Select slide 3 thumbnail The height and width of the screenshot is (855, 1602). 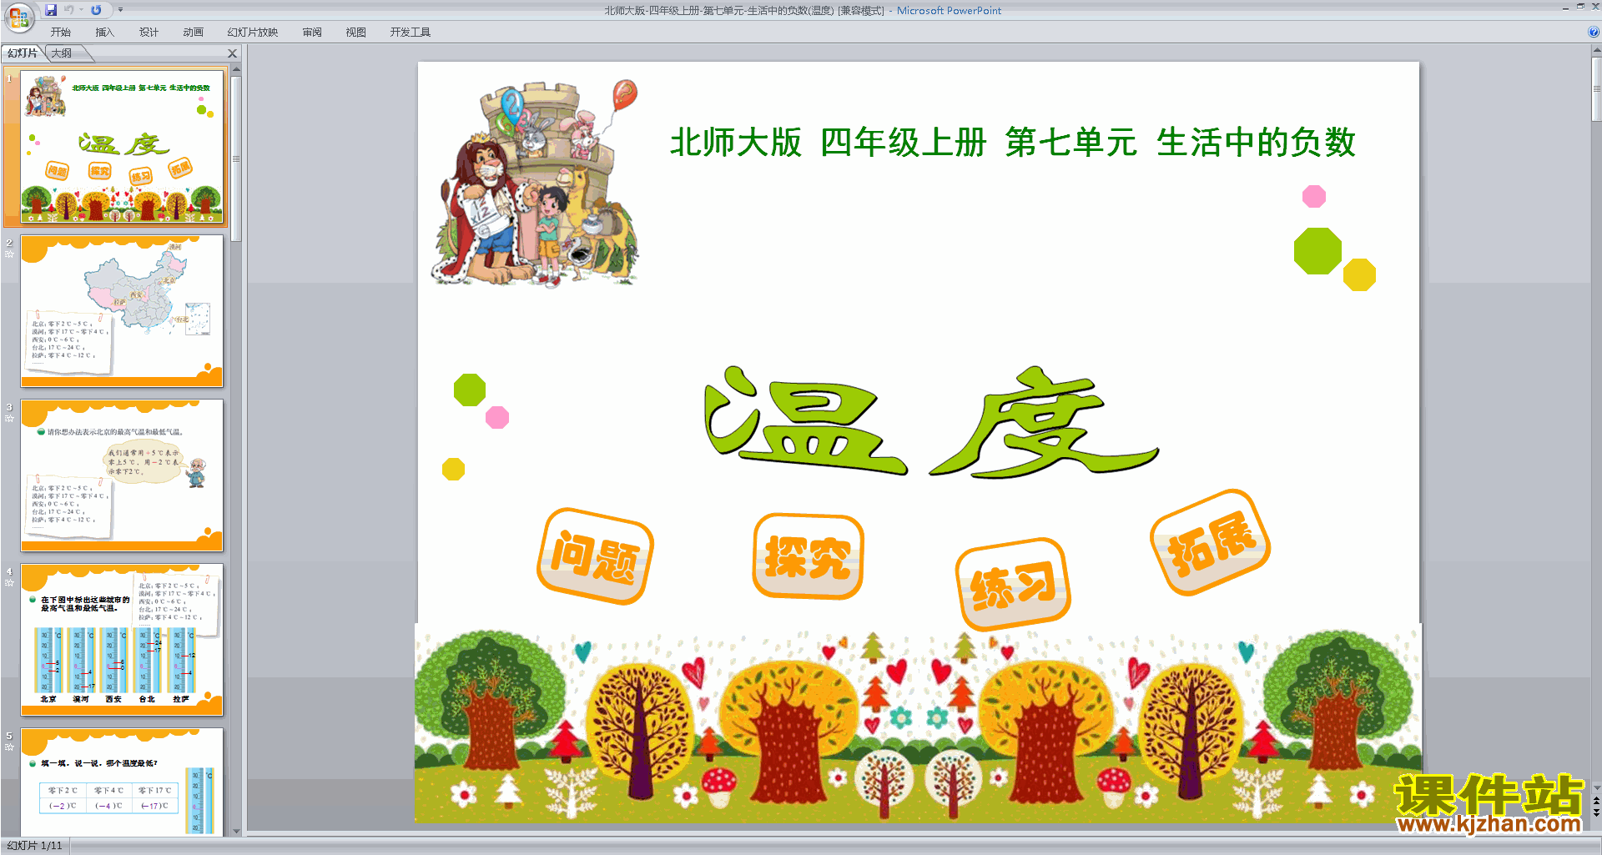(x=122, y=475)
